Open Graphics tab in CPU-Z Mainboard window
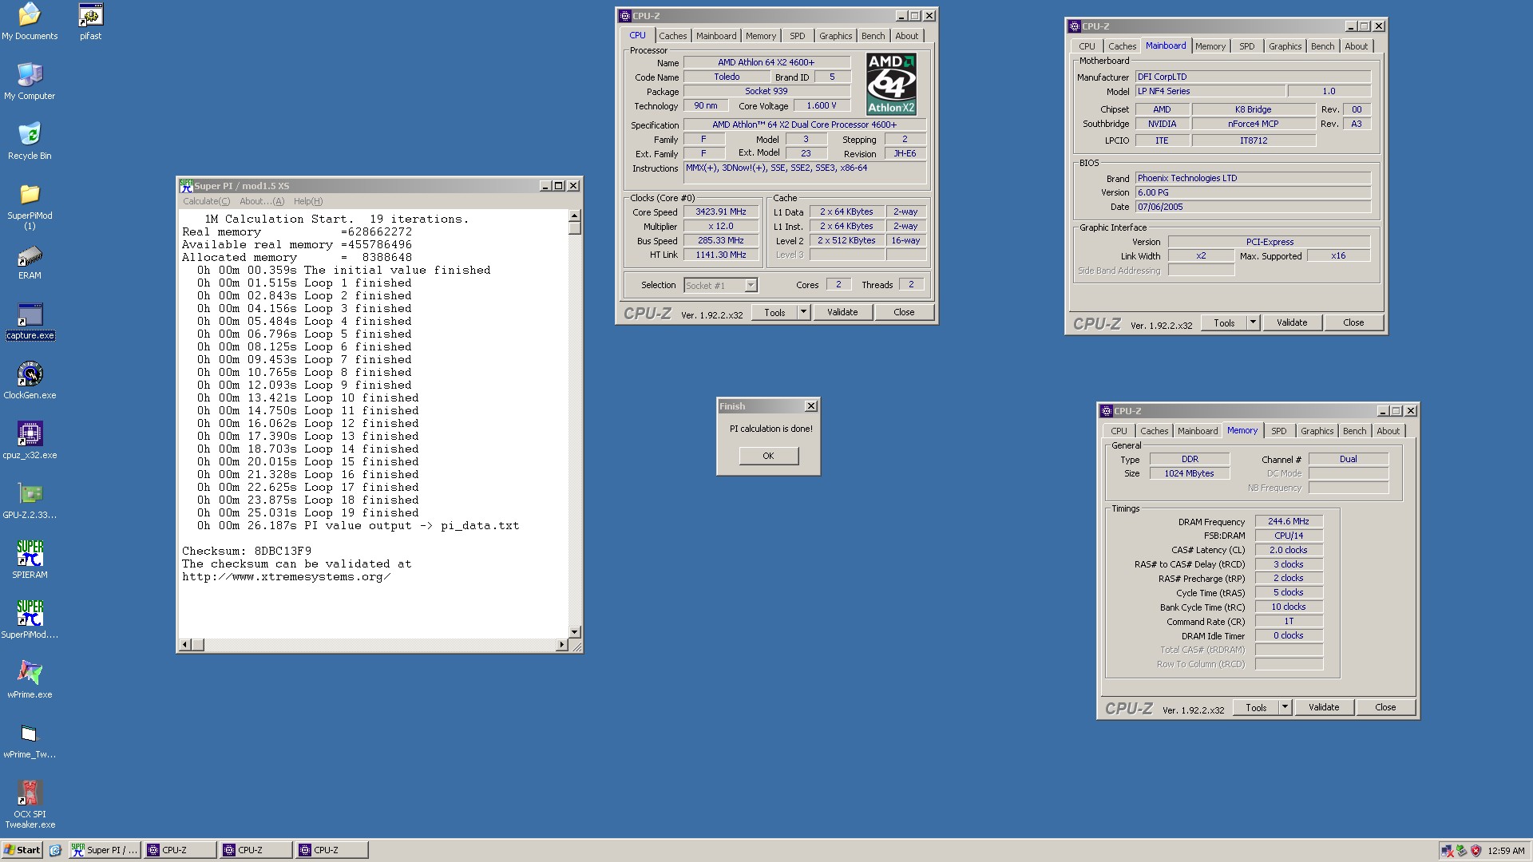This screenshot has width=1533, height=862. coord(1285,46)
